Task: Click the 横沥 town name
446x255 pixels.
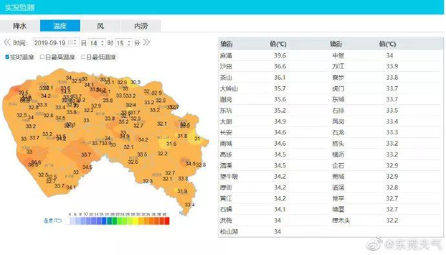Action: 338,155
